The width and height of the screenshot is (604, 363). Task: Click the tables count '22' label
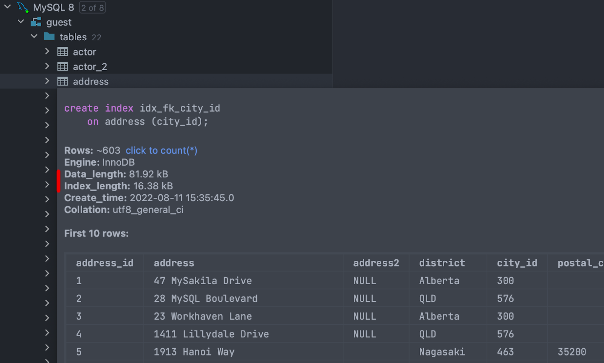[97, 37]
